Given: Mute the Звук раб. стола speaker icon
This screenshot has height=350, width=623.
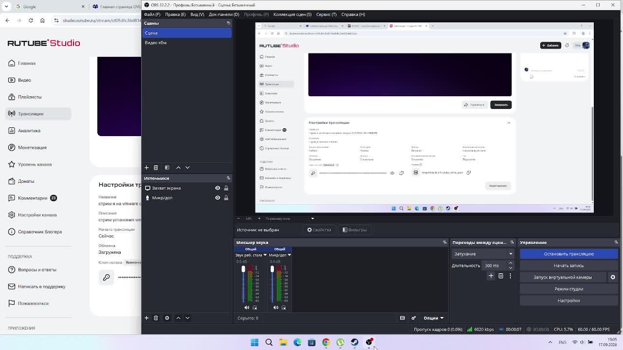Looking at the screenshot, I should click(247, 307).
